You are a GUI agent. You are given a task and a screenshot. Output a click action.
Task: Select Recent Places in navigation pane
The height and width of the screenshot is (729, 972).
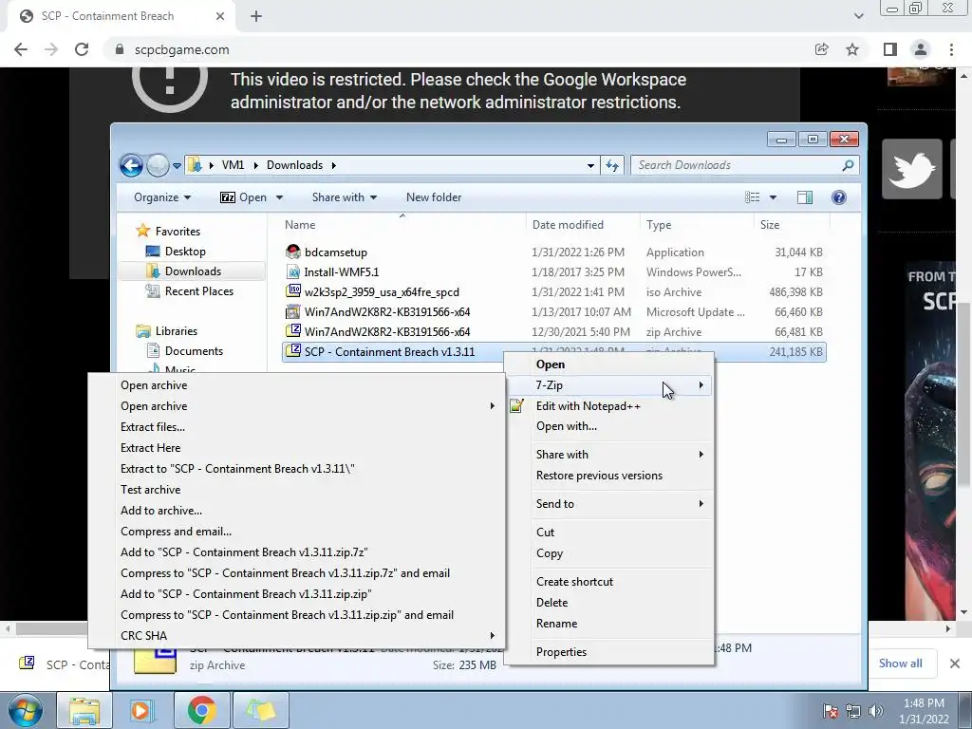point(189,290)
